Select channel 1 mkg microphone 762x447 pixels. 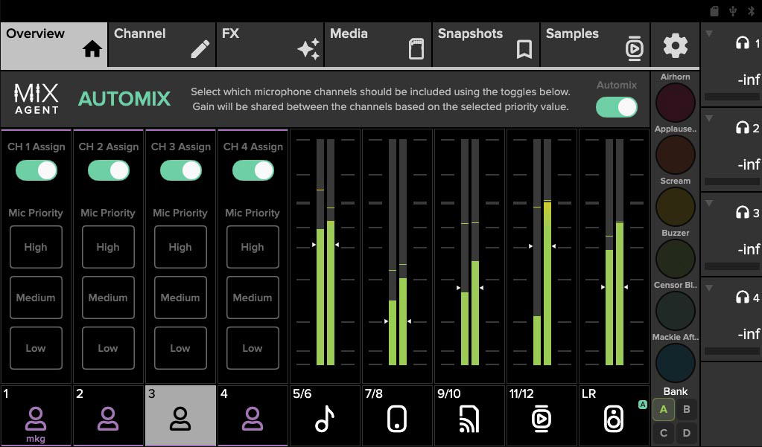[x=36, y=416]
